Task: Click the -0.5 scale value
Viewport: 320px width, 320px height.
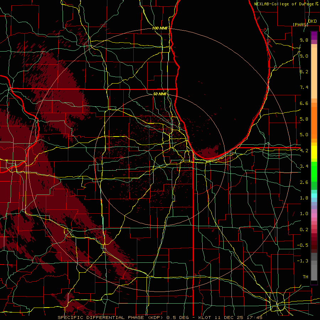Action: [x=303, y=245]
